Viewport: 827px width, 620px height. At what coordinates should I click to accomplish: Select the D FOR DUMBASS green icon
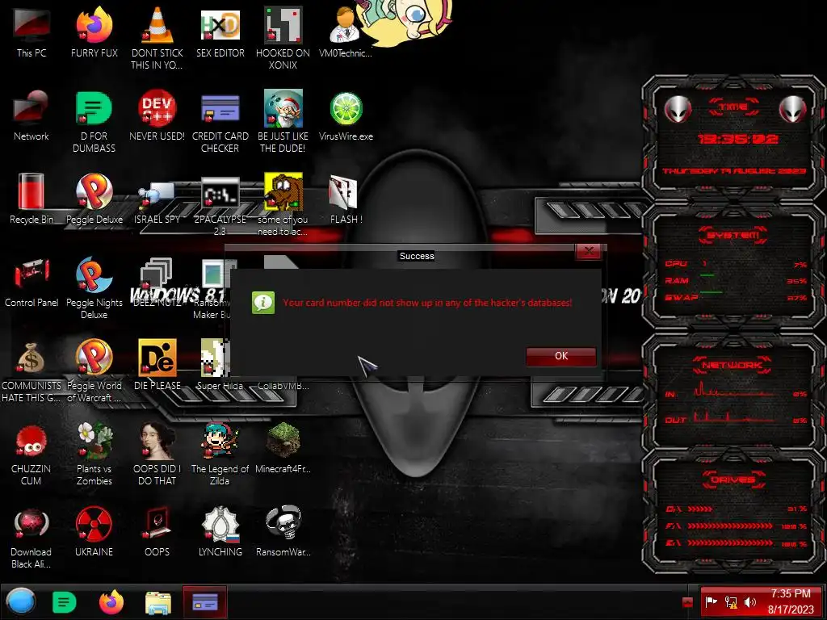click(94, 121)
